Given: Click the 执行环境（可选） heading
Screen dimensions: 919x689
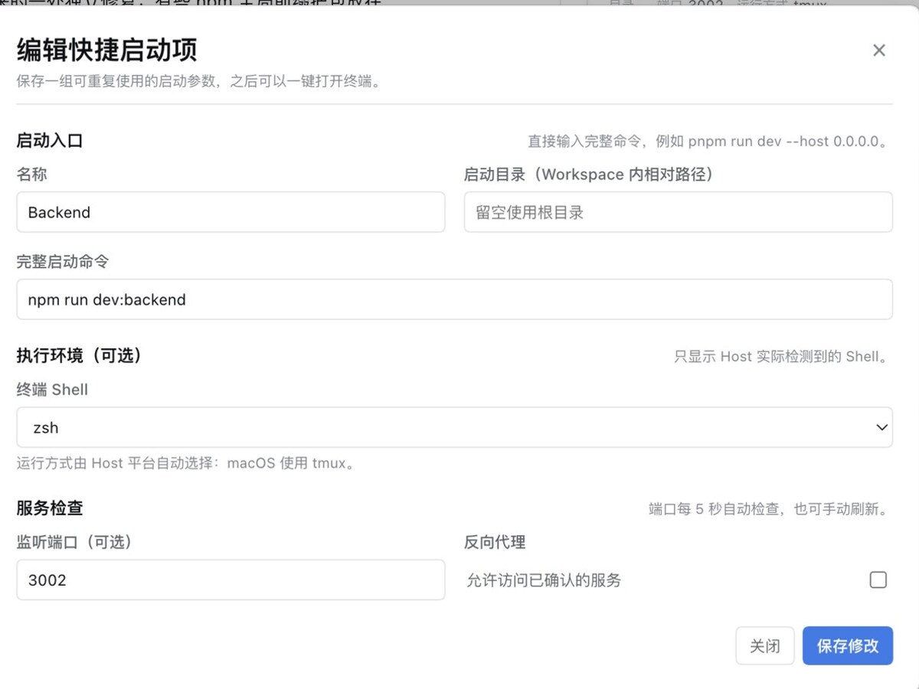Looking at the screenshot, I should click(79, 356).
